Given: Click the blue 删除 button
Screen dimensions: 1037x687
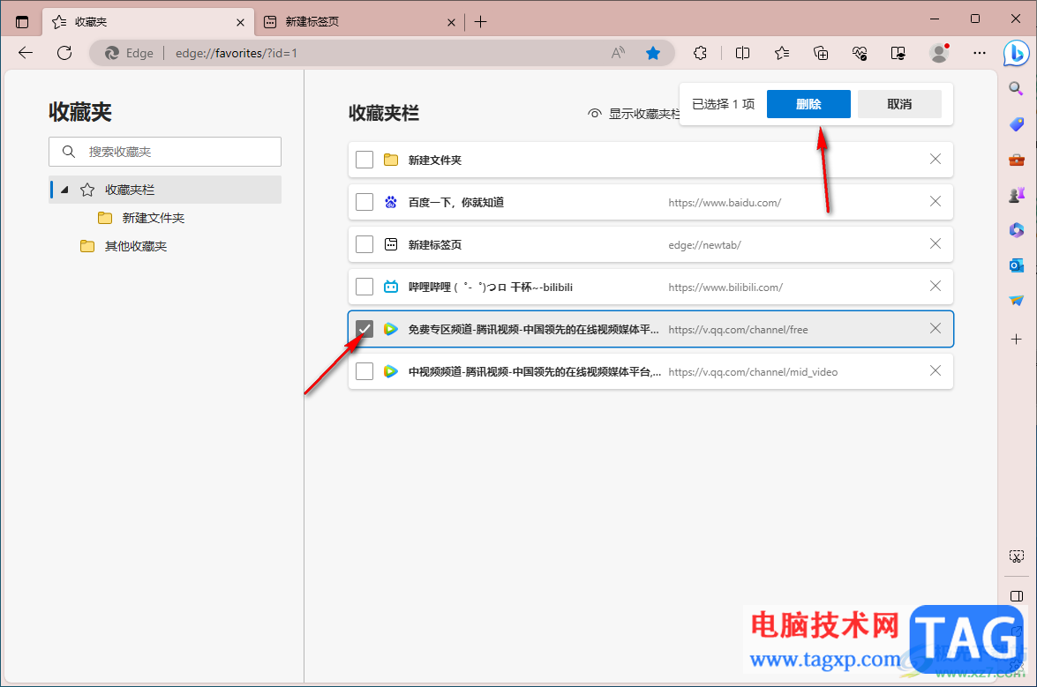Looking at the screenshot, I should 808,104.
